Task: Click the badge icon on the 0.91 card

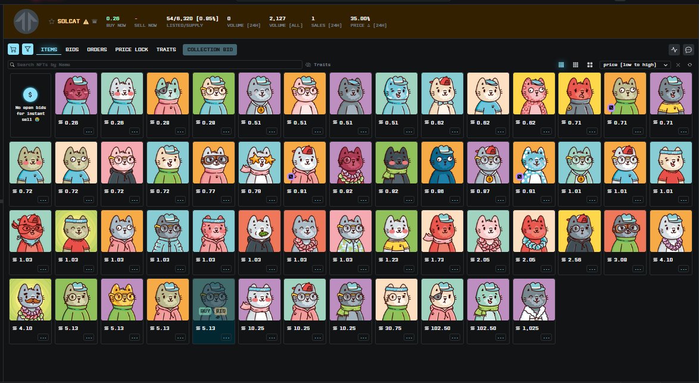Action: point(519,176)
